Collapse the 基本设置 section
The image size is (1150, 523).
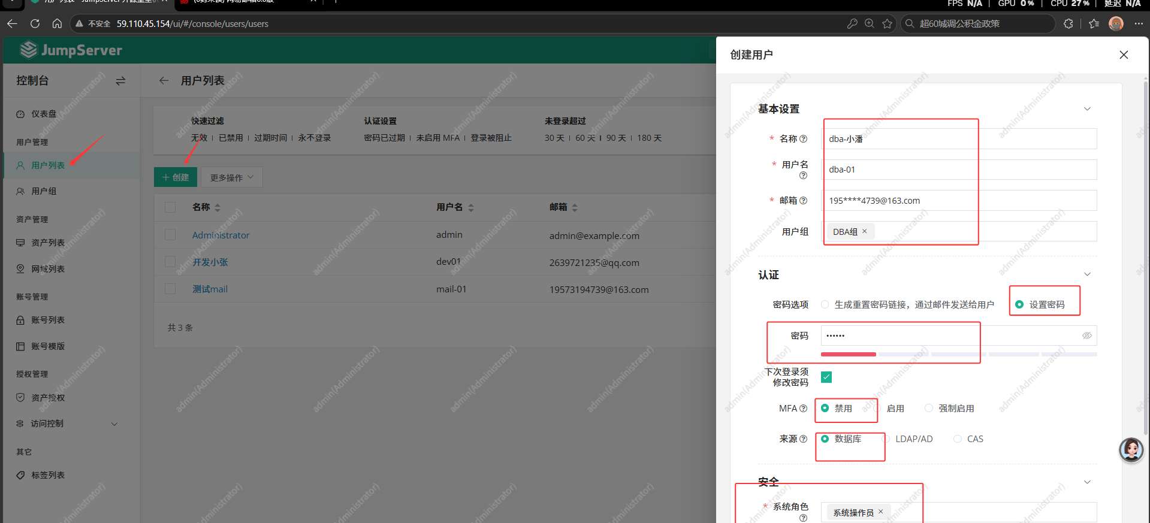pyautogui.click(x=1087, y=109)
